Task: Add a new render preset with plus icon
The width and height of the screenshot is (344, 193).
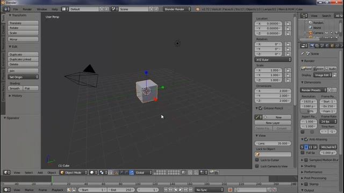Action: (329, 90)
